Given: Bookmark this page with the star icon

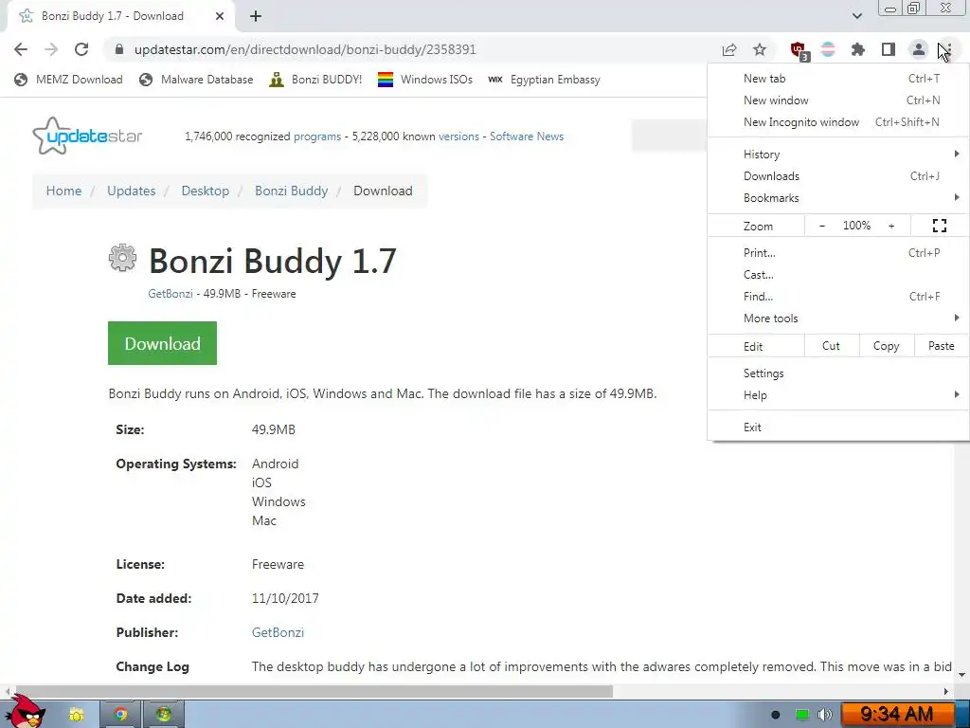Looking at the screenshot, I should (x=760, y=49).
